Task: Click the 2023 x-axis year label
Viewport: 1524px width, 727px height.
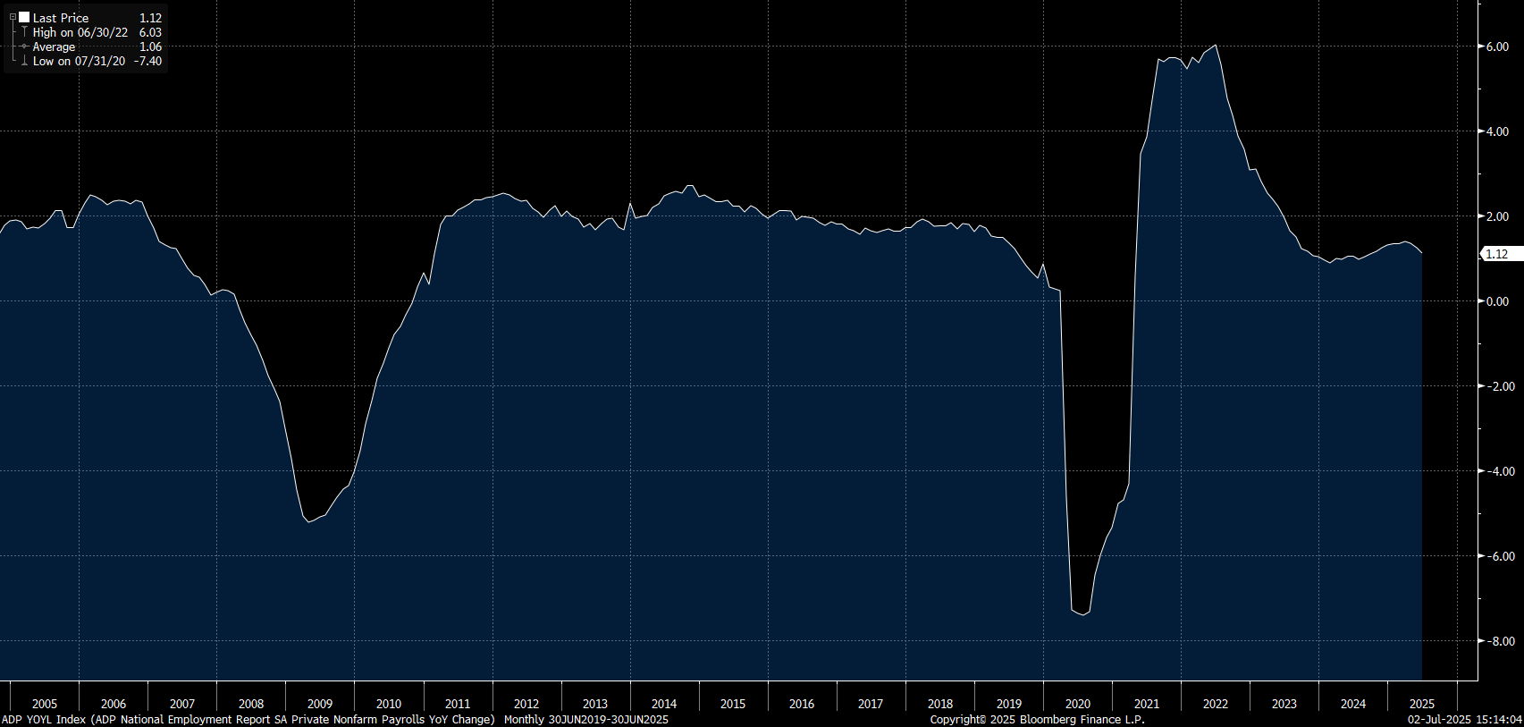Action: tap(1284, 704)
